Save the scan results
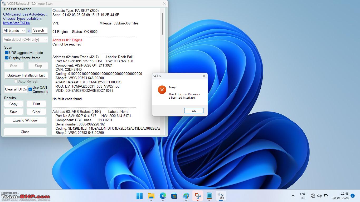Image resolution: width=360 pixels, height=202 pixels. pyautogui.click(x=13, y=112)
